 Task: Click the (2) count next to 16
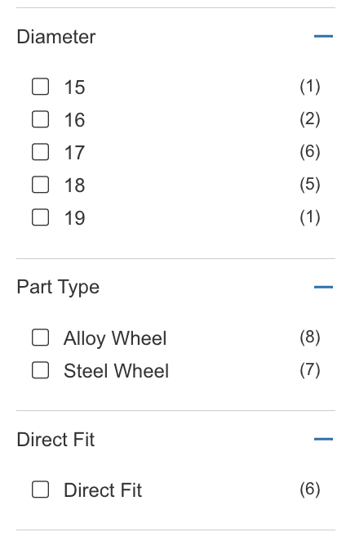pyautogui.click(x=310, y=119)
